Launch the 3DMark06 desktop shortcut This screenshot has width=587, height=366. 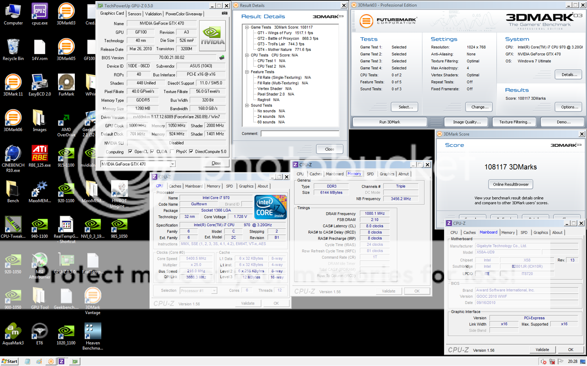[x=13, y=121]
